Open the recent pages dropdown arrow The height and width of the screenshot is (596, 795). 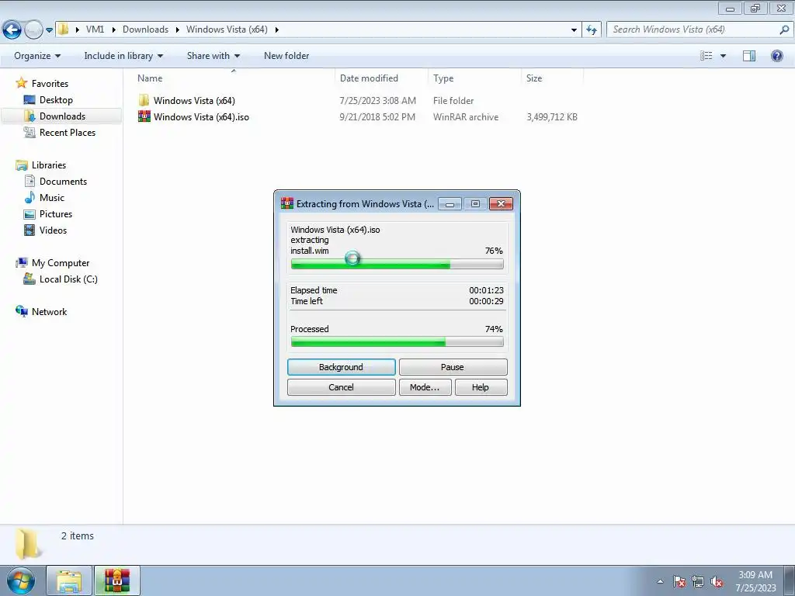49,30
